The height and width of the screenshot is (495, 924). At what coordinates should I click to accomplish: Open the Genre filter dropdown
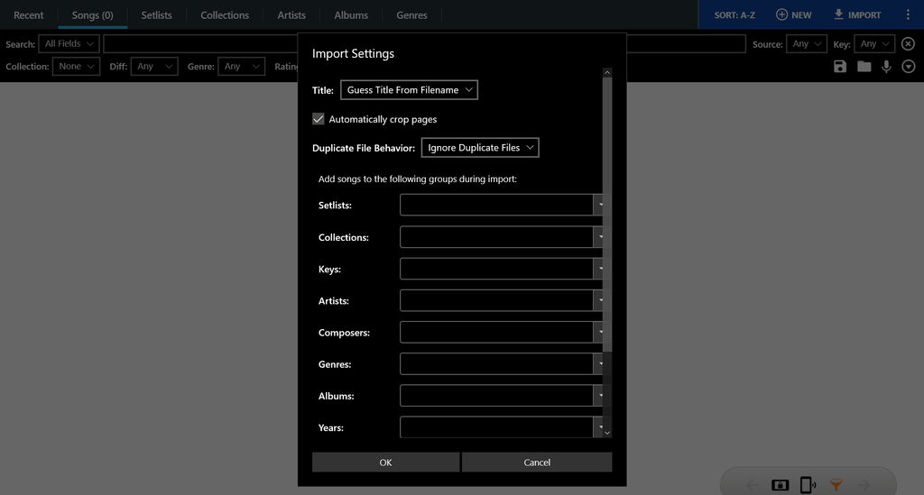point(241,67)
